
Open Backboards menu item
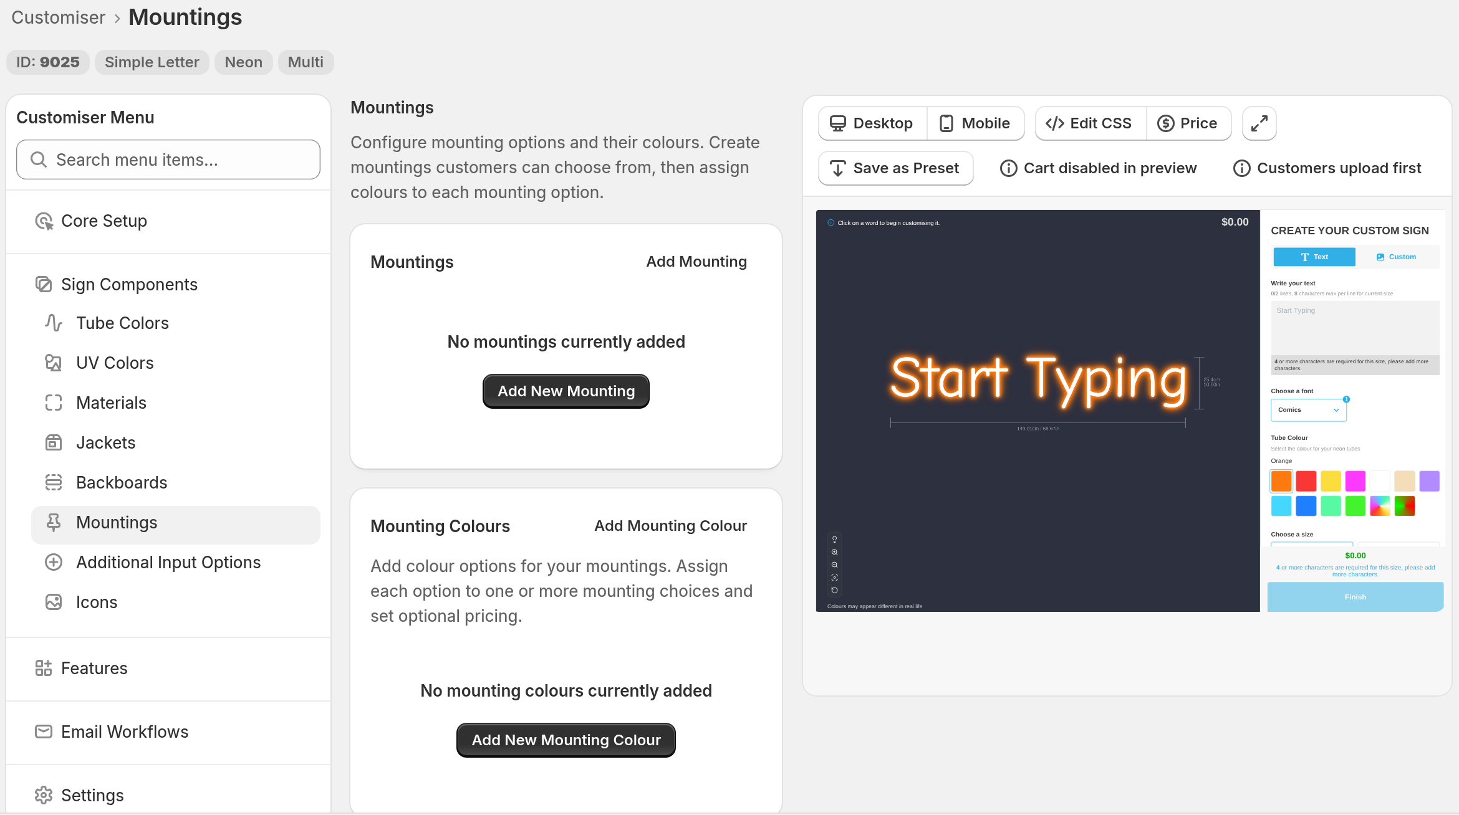176,482
